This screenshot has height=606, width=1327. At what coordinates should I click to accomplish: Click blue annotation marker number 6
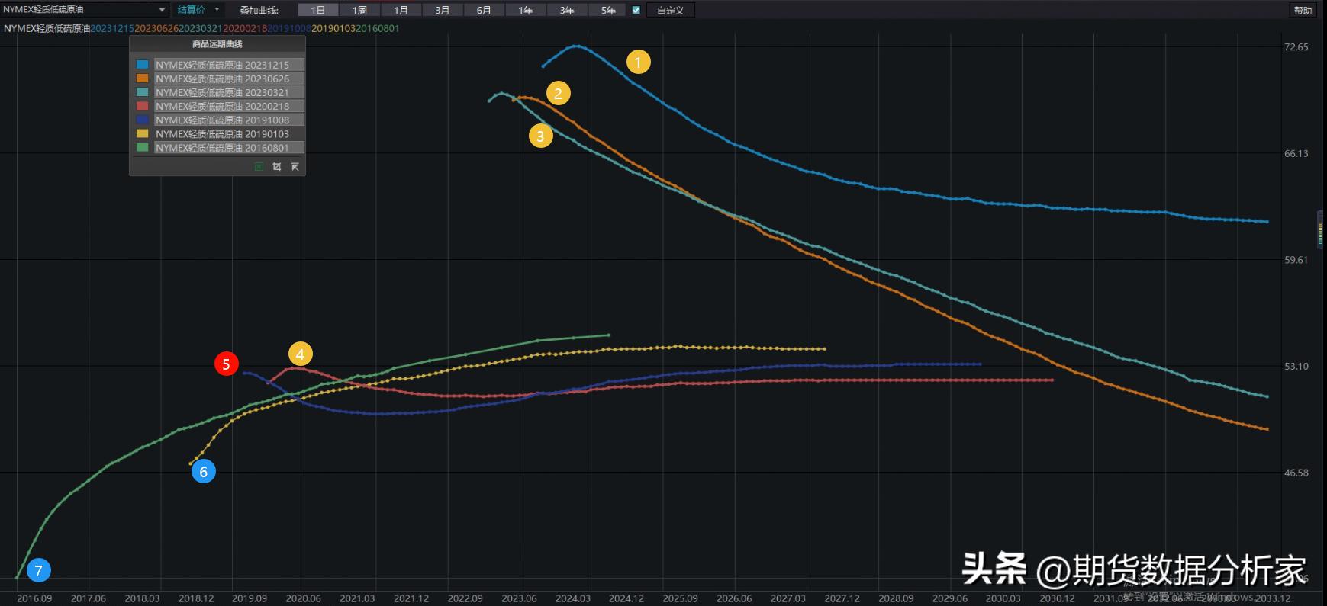pyautogui.click(x=203, y=472)
